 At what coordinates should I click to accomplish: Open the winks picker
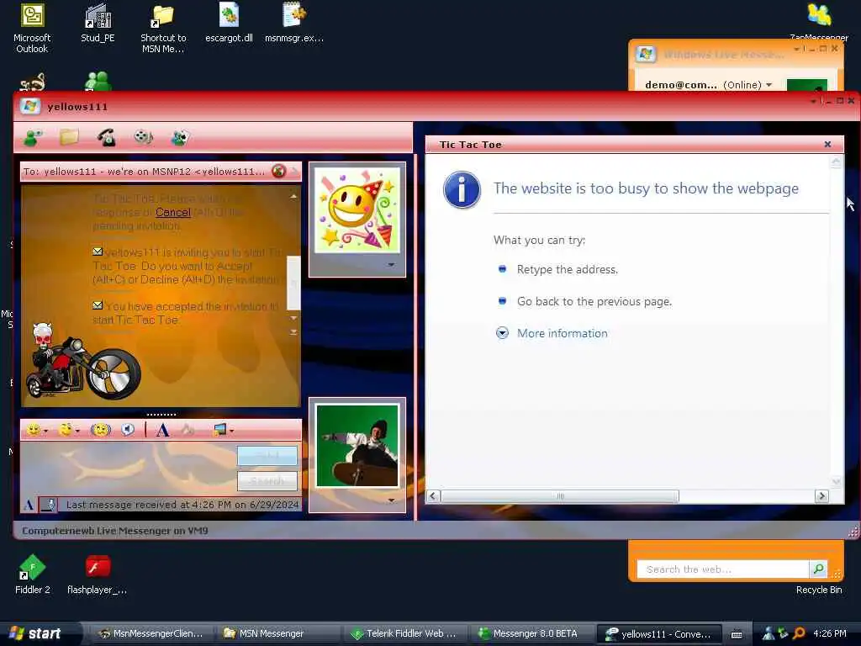(66, 430)
